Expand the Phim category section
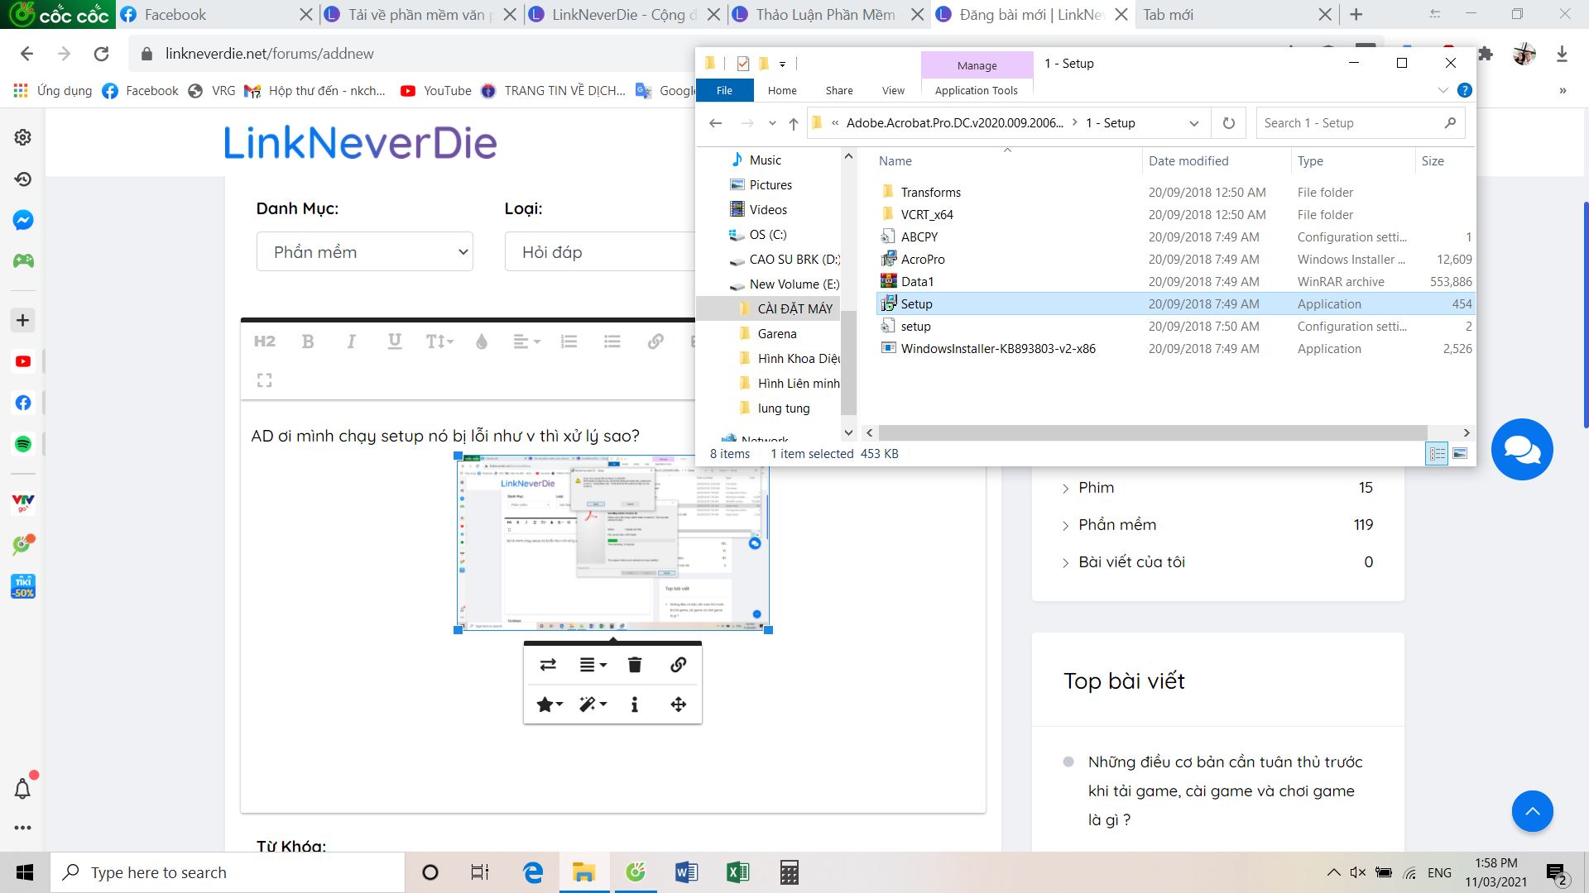Screen dimensions: 1589x893 1066,487
